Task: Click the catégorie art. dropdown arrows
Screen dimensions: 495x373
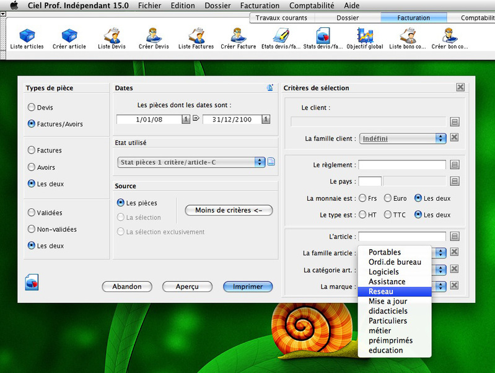Action: tap(440, 270)
